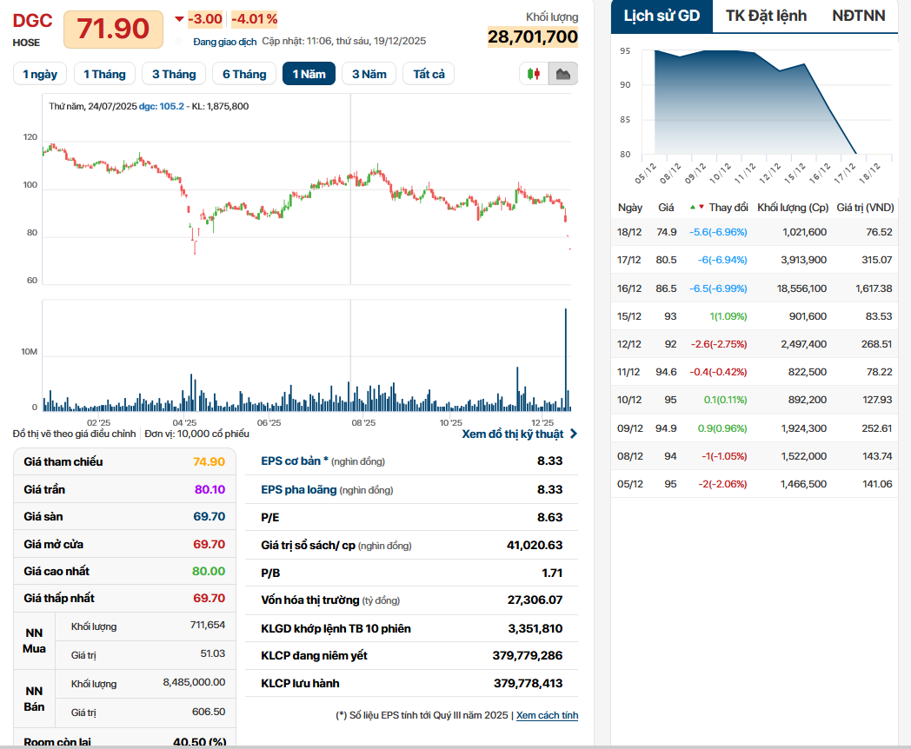Screen dimensions: 911x749
Task: Click the P/B value 1.71
Action: point(552,573)
